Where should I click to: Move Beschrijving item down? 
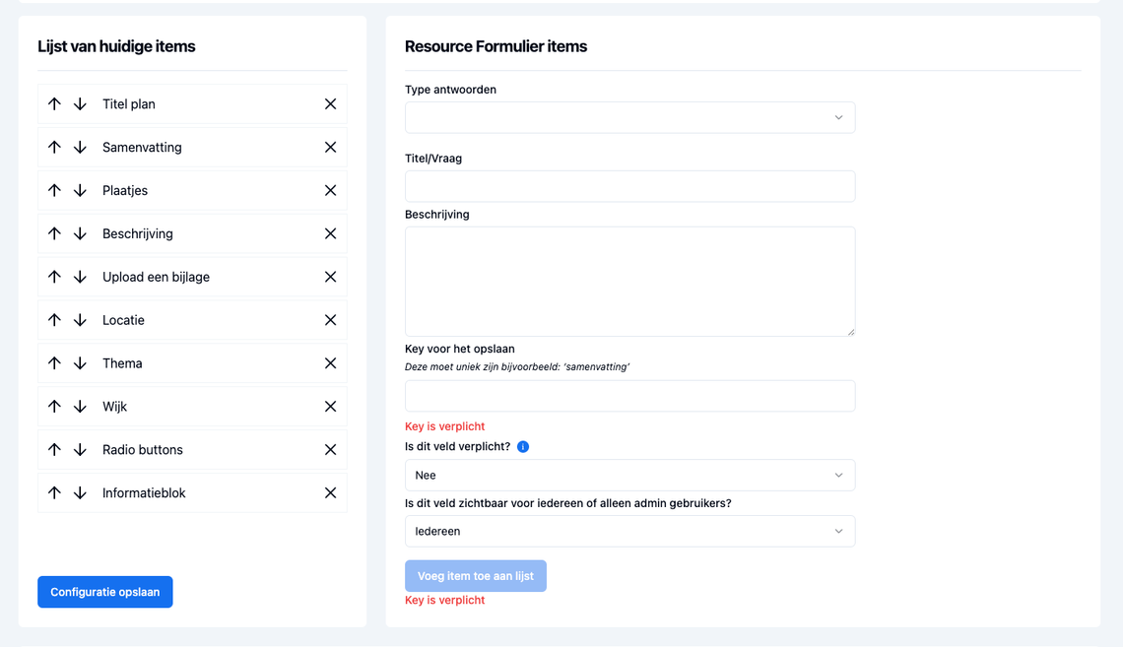(80, 233)
